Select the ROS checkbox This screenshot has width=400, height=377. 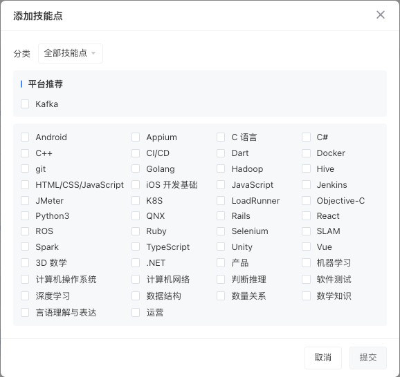pos(25,231)
